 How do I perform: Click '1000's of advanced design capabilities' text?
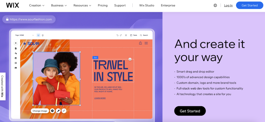click(203, 77)
